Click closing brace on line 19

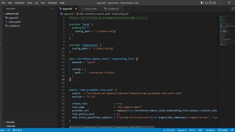[70, 80]
